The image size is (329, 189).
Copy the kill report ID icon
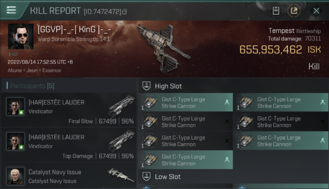coord(124,11)
